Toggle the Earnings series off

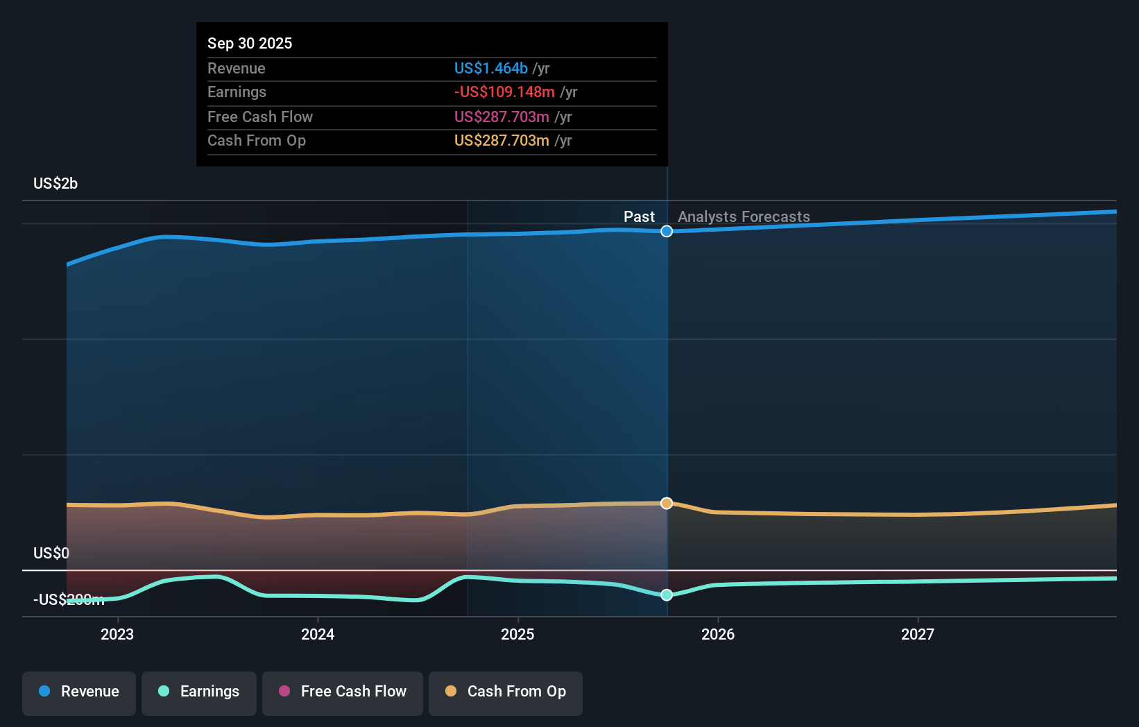point(198,692)
